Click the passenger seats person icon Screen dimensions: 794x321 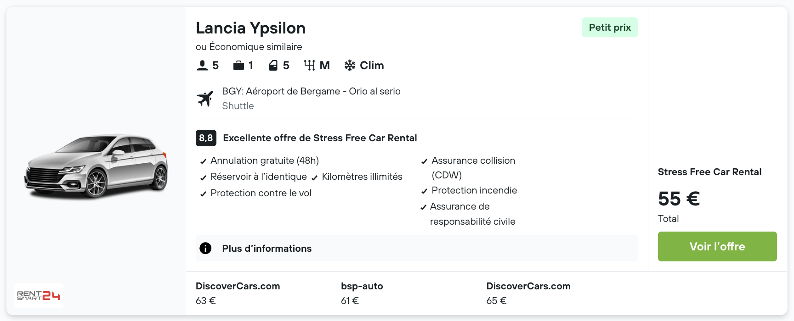tap(202, 66)
